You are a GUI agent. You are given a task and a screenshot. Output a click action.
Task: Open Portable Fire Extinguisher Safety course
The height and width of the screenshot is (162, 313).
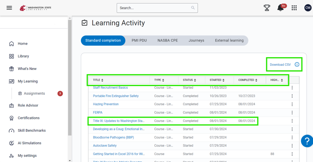coord(116,96)
